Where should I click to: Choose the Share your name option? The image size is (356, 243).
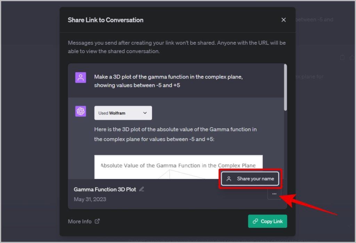[x=250, y=179]
